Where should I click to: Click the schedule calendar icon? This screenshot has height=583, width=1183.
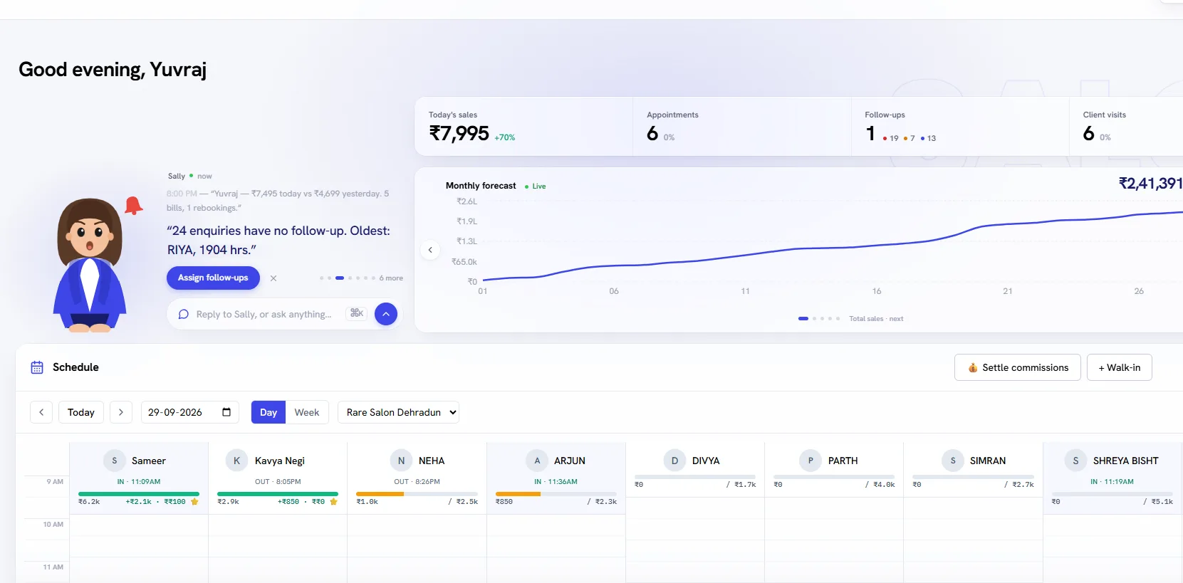[37, 367]
